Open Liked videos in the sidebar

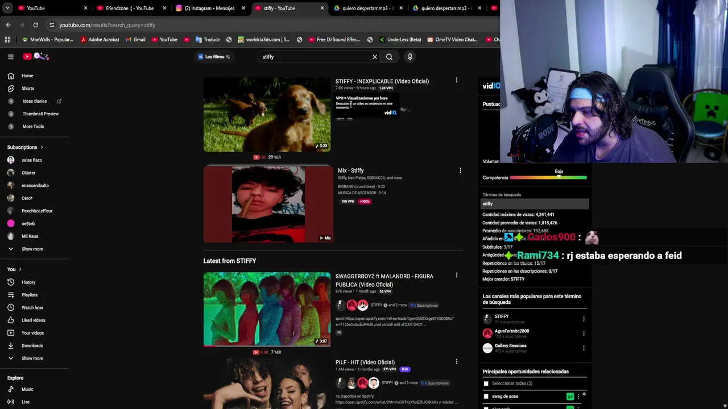tap(35, 320)
